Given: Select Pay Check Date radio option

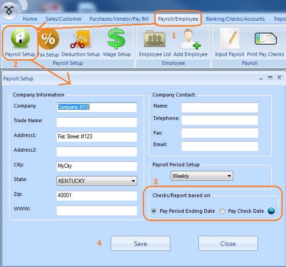Looking at the screenshot, I should (222, 211).
